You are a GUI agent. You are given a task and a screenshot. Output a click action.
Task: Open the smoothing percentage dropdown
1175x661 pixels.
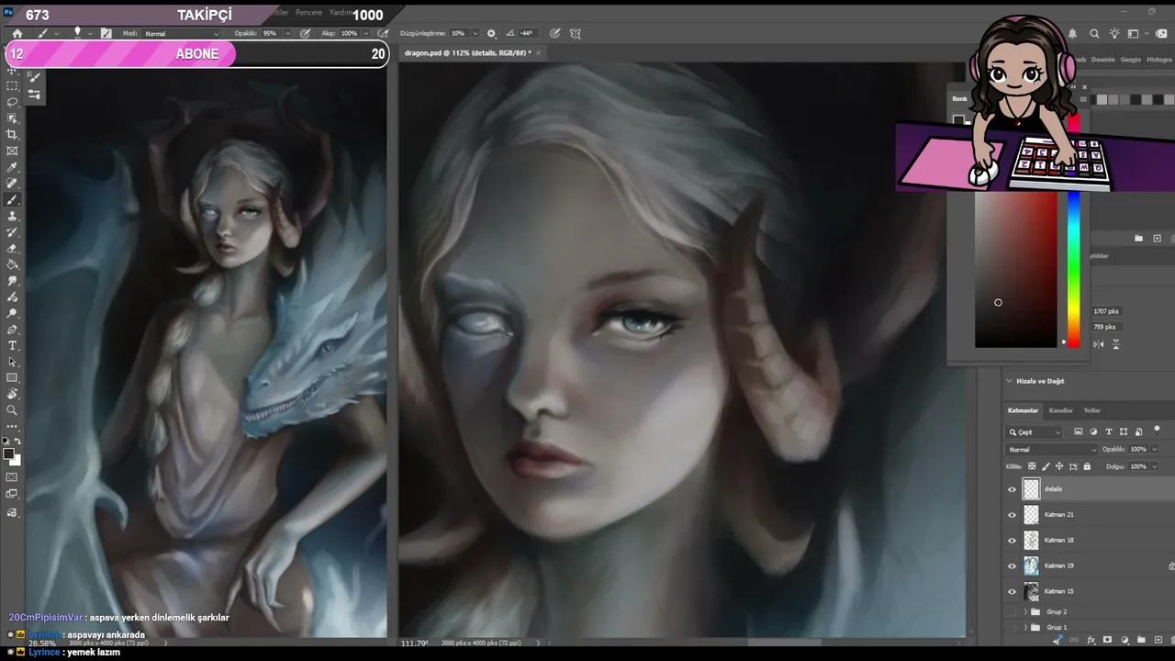click(x=474, y=34)
